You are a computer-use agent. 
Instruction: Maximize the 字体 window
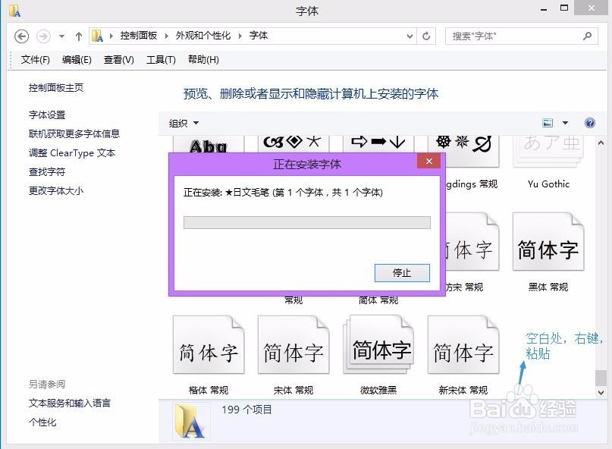click(564, 8)
